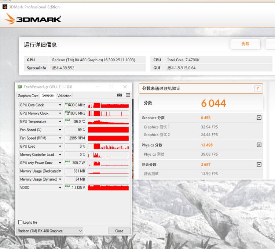Click the overall score 6 044
275x249 pixels.
coord(213,103)
